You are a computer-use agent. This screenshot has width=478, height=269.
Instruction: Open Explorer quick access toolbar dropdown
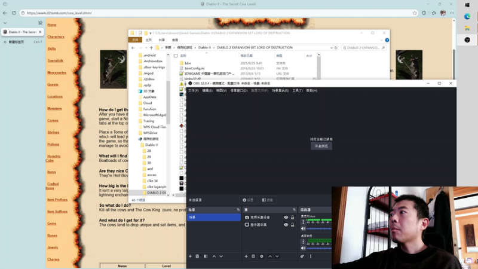151,33
